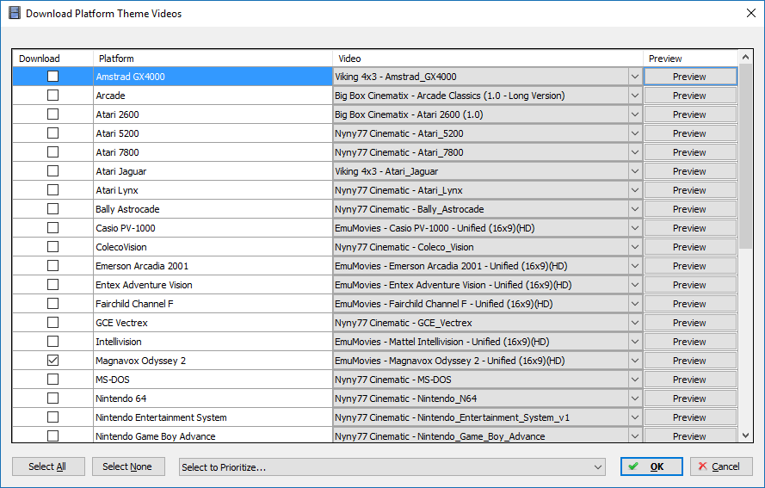
Task: Tick the ColecoVision download checkbox
Action: tap(52, 247)
